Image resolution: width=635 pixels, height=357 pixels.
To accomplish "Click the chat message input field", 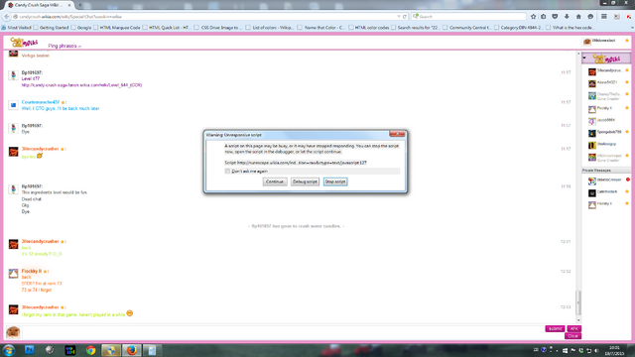I will [x=282, y=332].
